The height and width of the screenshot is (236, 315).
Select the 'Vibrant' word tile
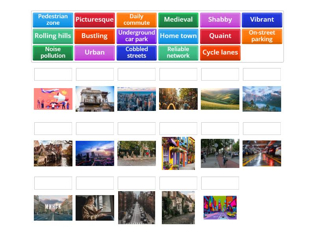(262, 20)
